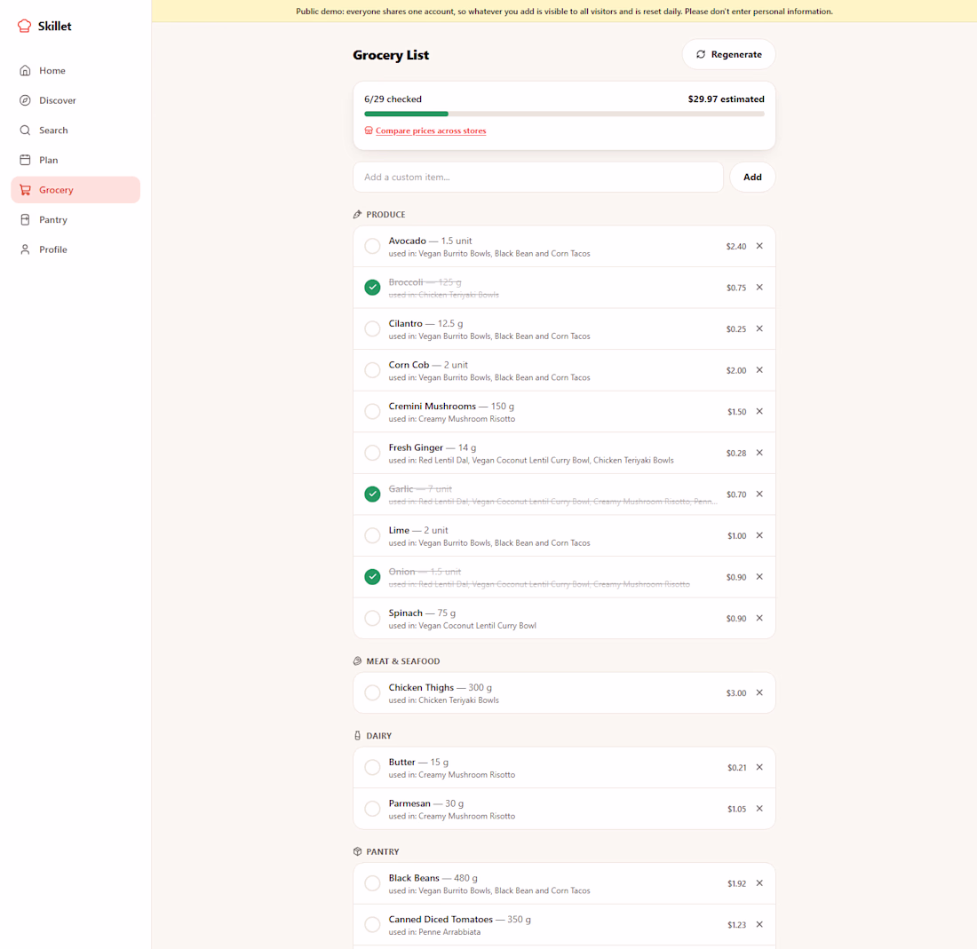Click the "Grocery List" page heading
The image size is (977, 949).
click(x=391, y=55)
